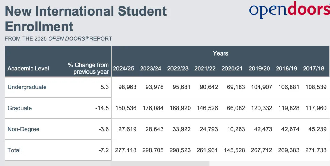Select the Non-Degree row label

24,129
